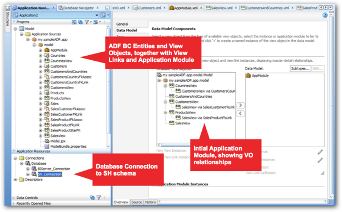The image size is (342, 212).
Task: Click the Projects navigator display options icon
Action: point(96,22)
